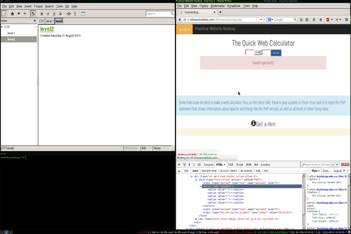The width and height of the screenshot is (351, 234).
Task: Close the Zim Index side pane
Action: pos(35,20)
